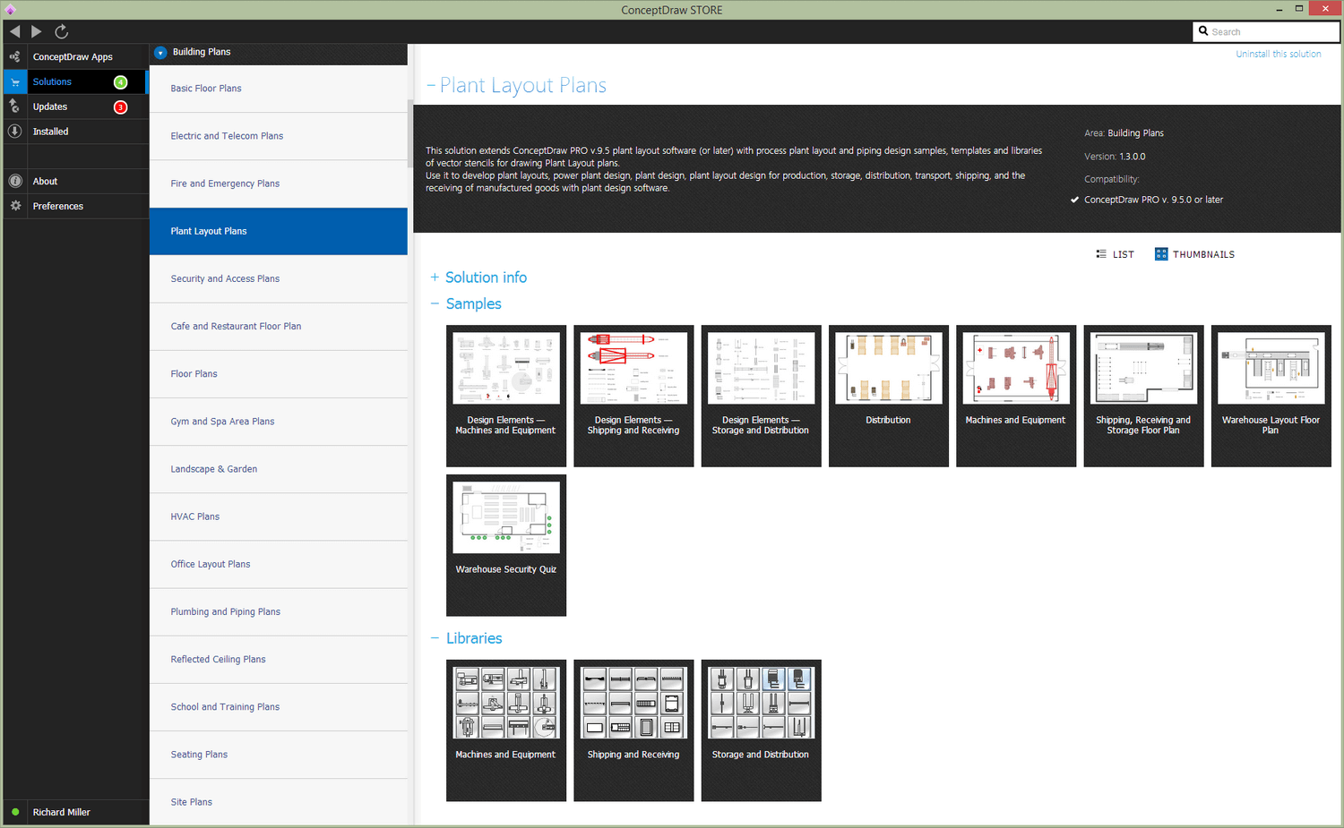Click the THUMBNAILS grid icon
This screenshot has width=1344, height=828.
(x=1161, y=254)
